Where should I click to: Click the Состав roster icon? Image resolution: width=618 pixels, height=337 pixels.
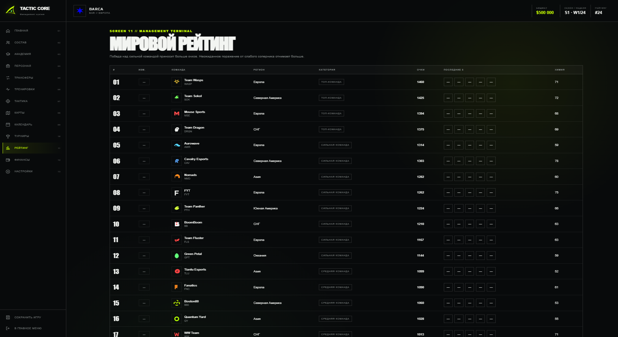coord(8,42)
